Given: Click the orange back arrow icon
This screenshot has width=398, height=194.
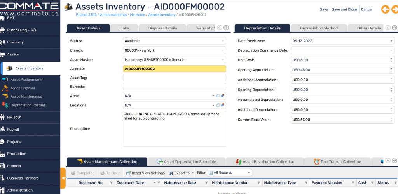Looking at the screenshot, I should coord(385,9).
